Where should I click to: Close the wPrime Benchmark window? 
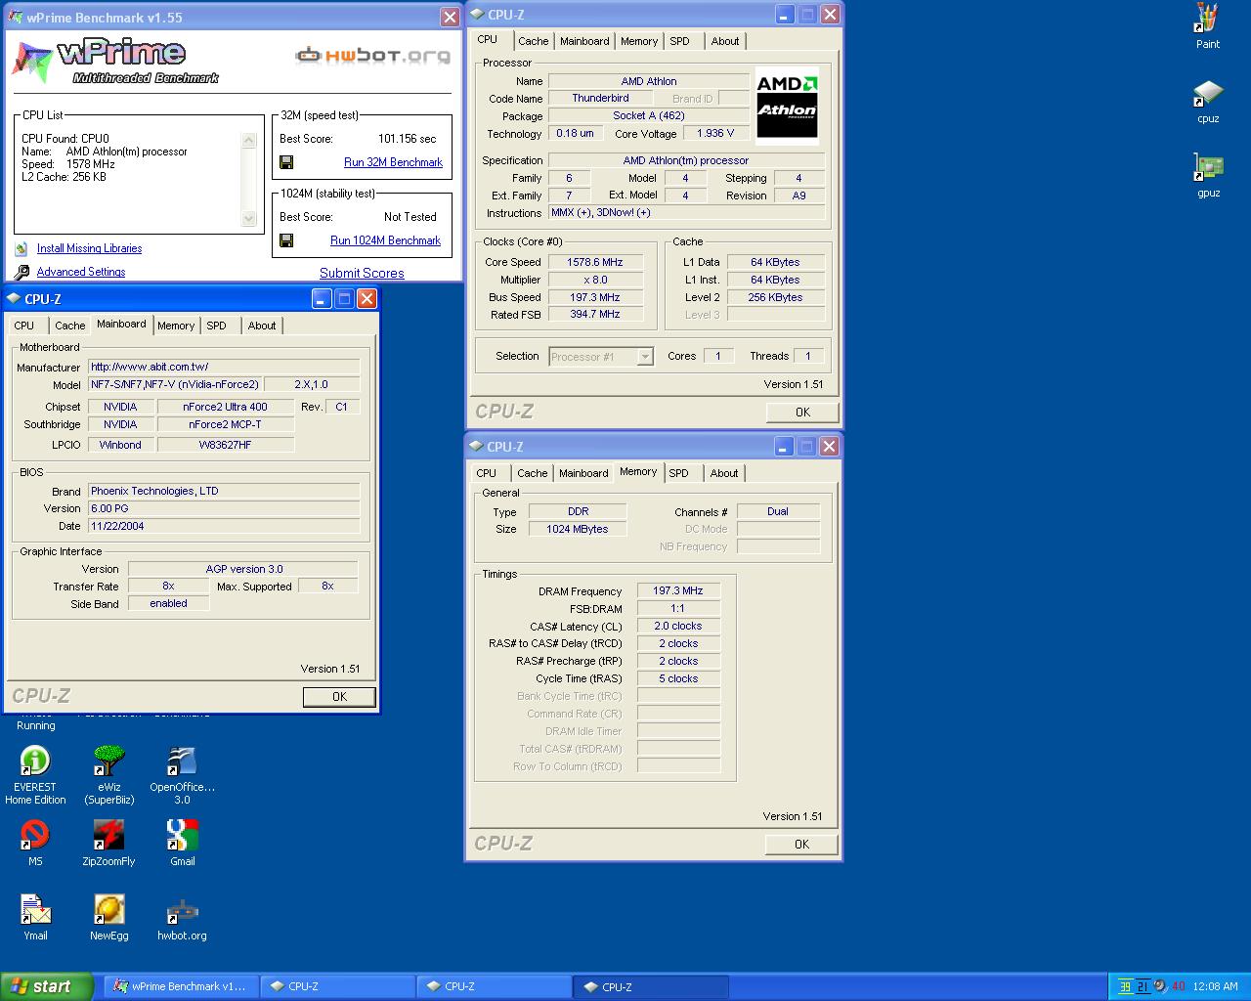point(450,17)
